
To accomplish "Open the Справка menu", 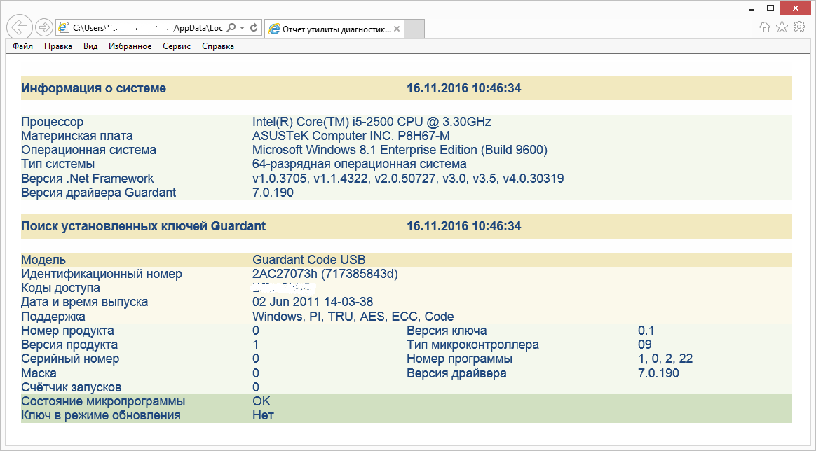I will [218, 46].
